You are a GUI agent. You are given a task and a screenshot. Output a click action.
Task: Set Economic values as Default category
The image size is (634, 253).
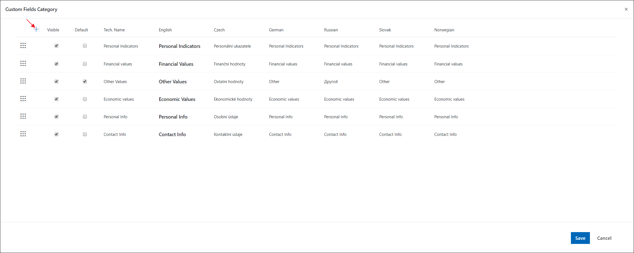click(x=85, y=99)
